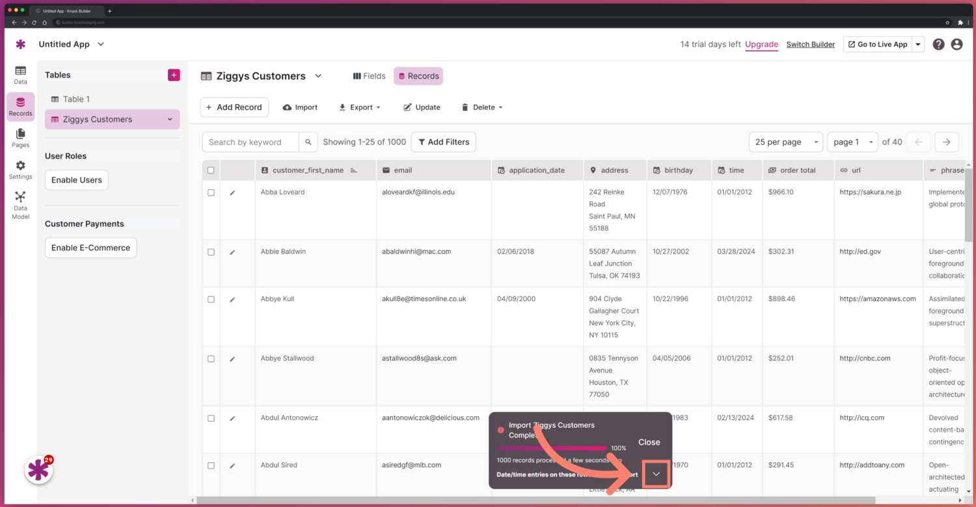The height and width of the screenshot is (507, 976).
Task: Open the user account profile icon
Action: (x=956, y=44)
